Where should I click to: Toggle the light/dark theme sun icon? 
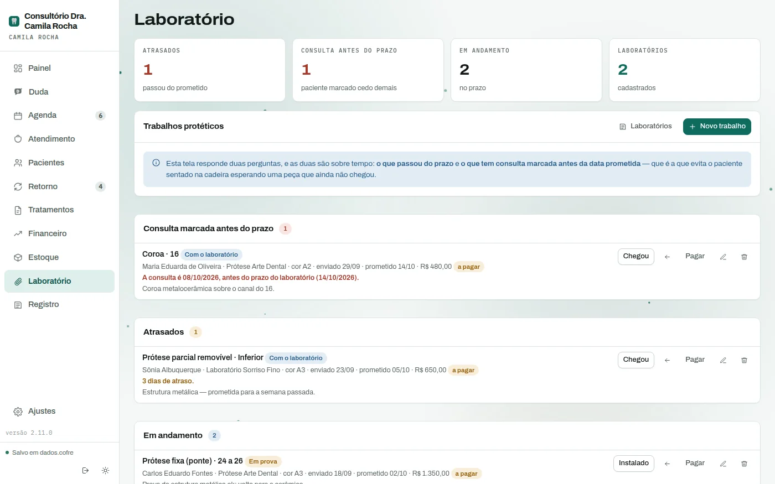105,470
